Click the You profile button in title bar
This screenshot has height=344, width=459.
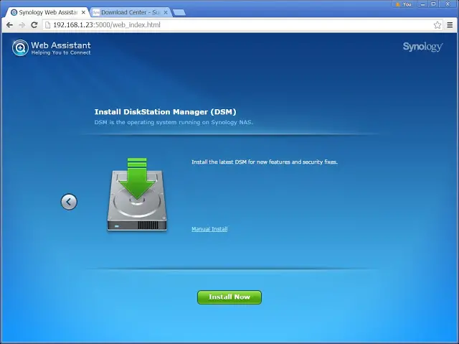tap(404, 4)
